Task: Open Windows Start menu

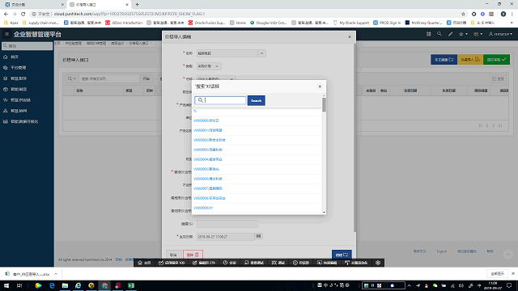Action: (x=6, y=285)
